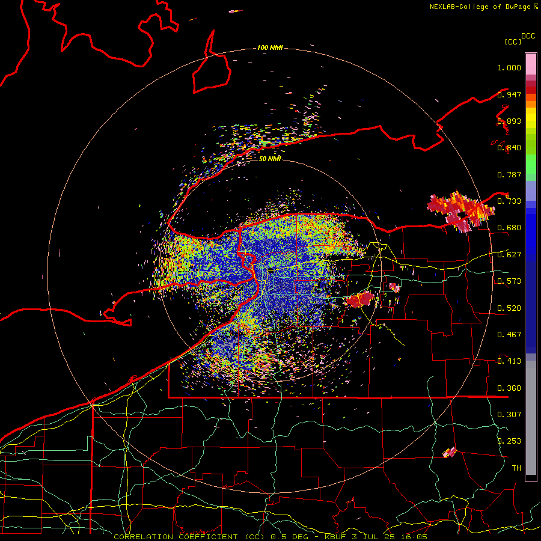541x541 pixels.
Task: Click the 50 NMI range ring label
Action: (270, 159)
